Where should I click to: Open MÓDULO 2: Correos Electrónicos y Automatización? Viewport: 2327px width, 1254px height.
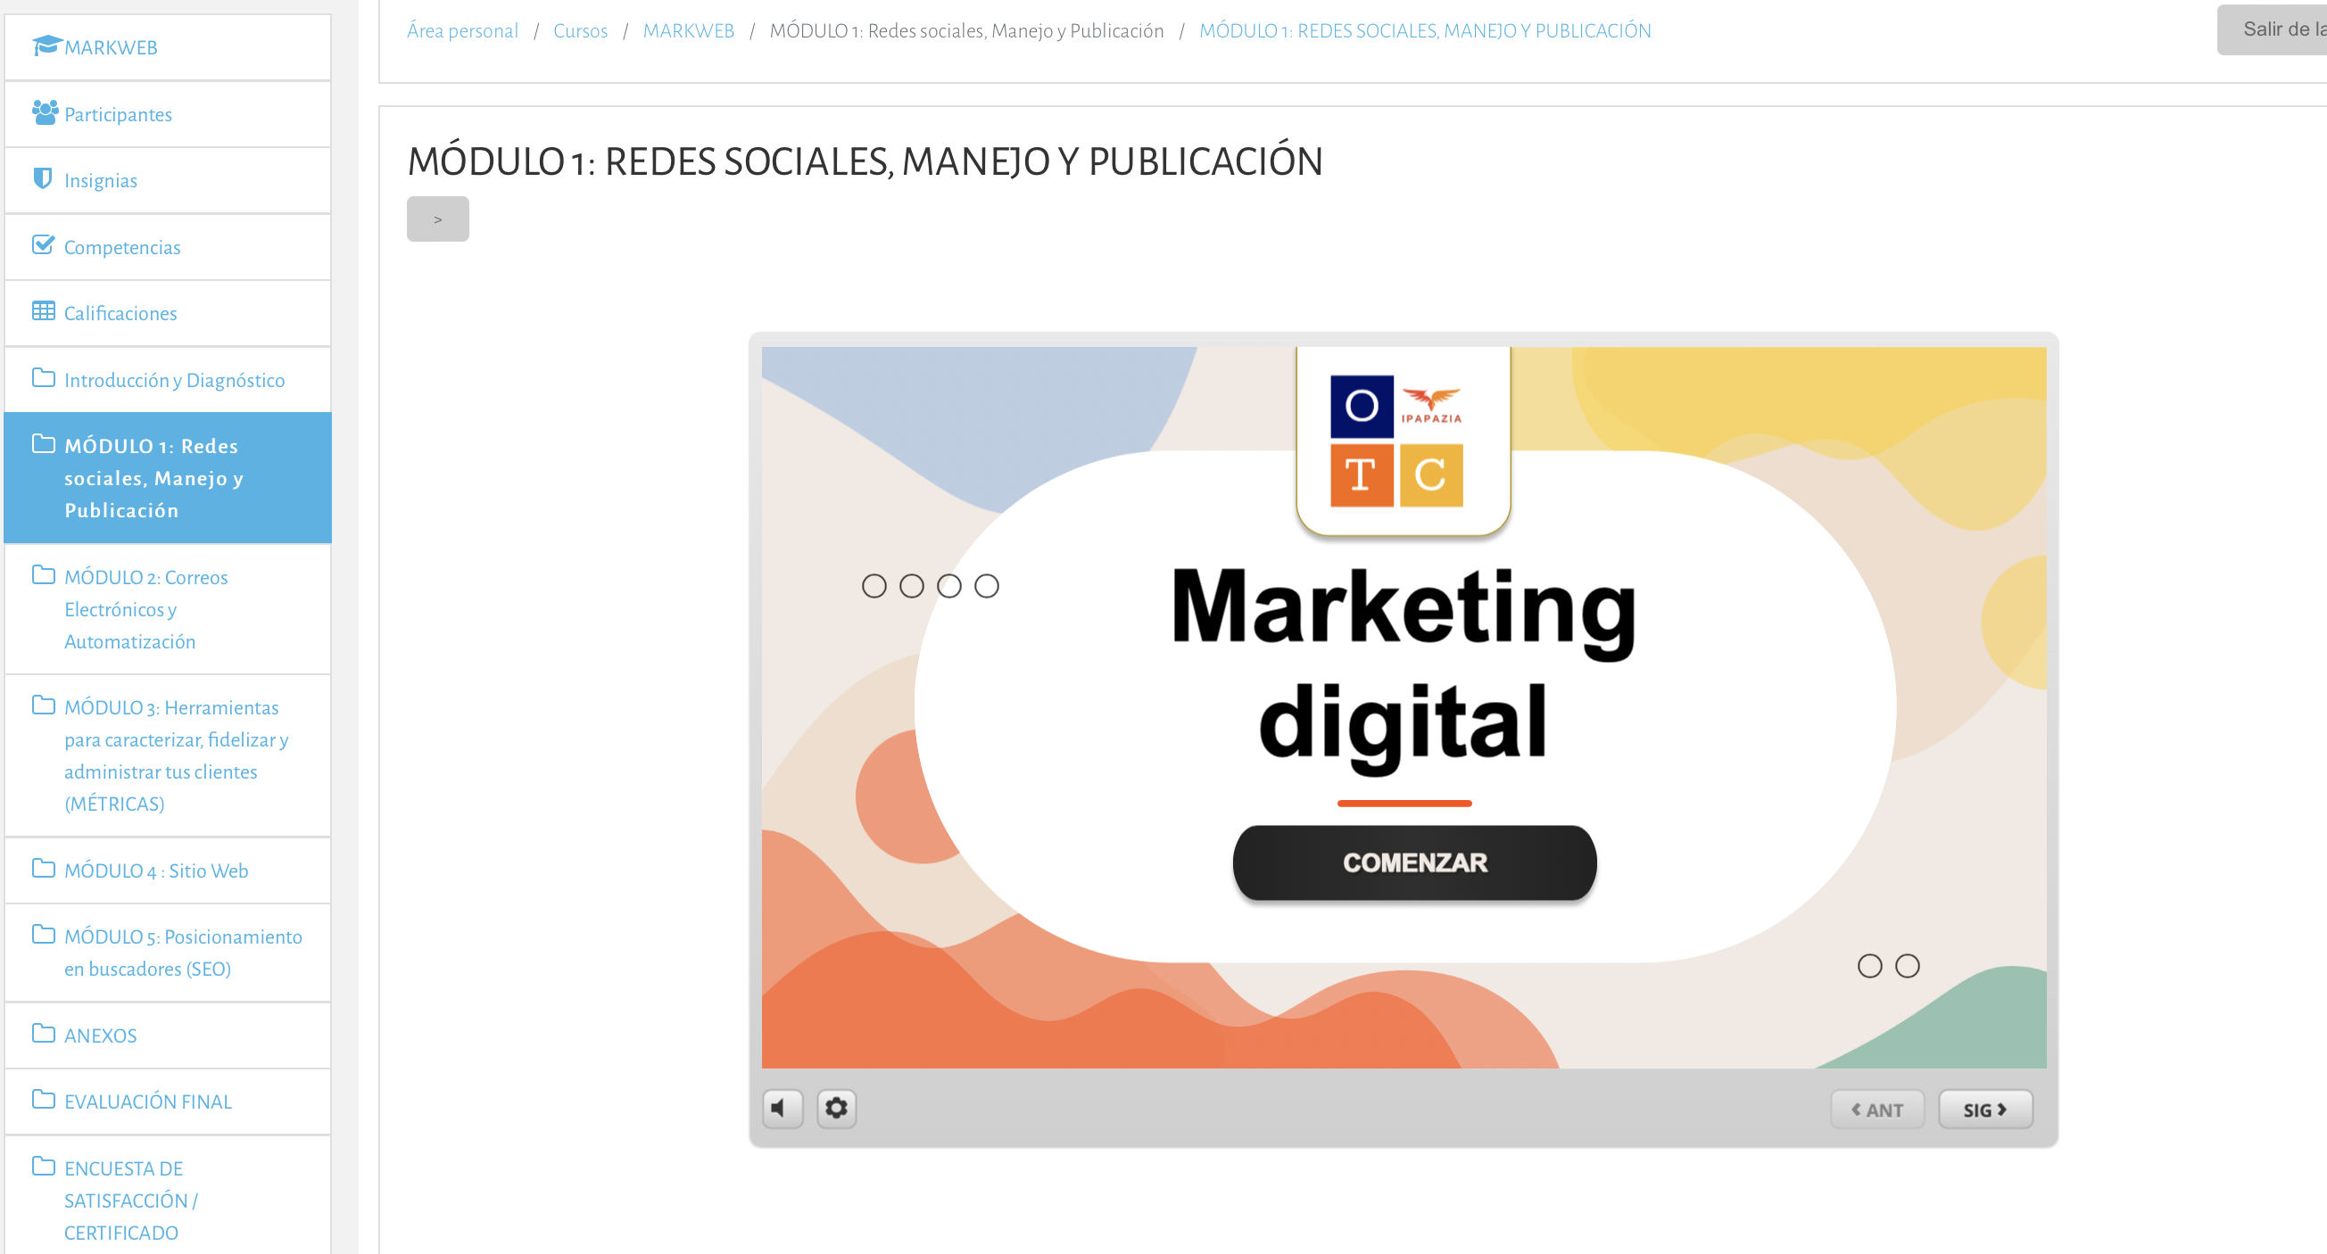pos(167,608)
